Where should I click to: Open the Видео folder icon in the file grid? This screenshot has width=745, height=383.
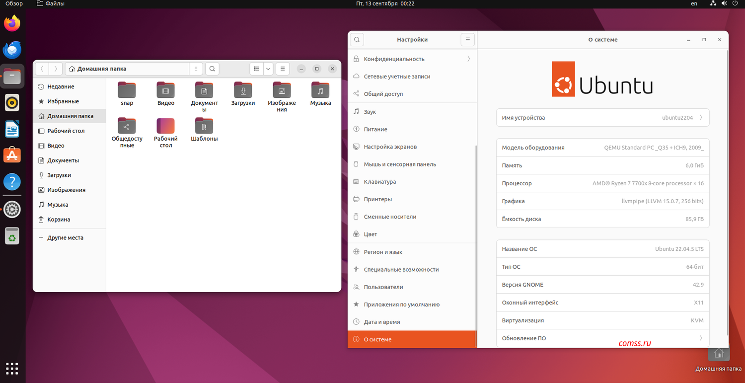[166, 90]
